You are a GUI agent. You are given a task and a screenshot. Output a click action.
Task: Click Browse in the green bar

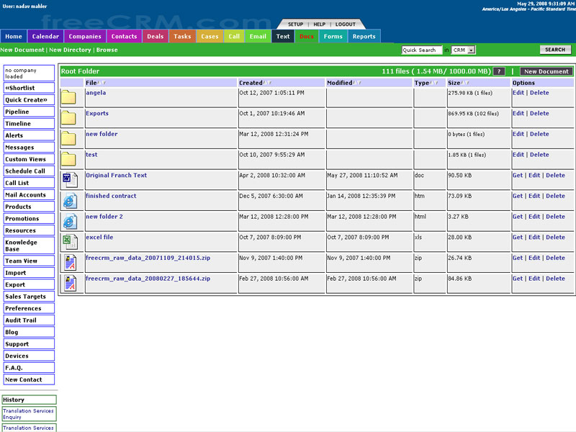click(x=107, y=50)
